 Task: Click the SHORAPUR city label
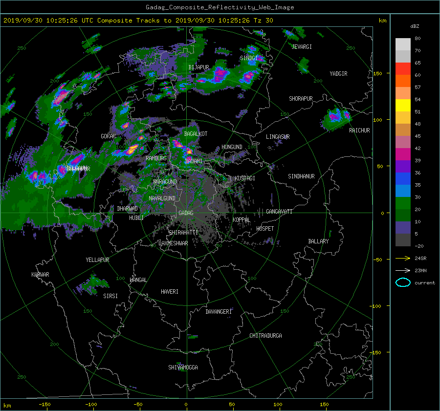[x=301, y=99]
